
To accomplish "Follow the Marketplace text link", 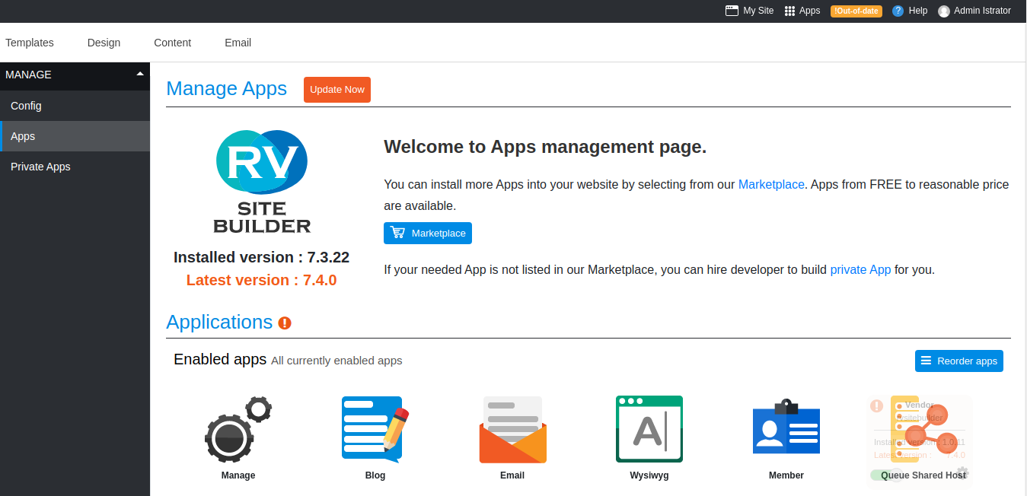I will [x=771, y=184].
